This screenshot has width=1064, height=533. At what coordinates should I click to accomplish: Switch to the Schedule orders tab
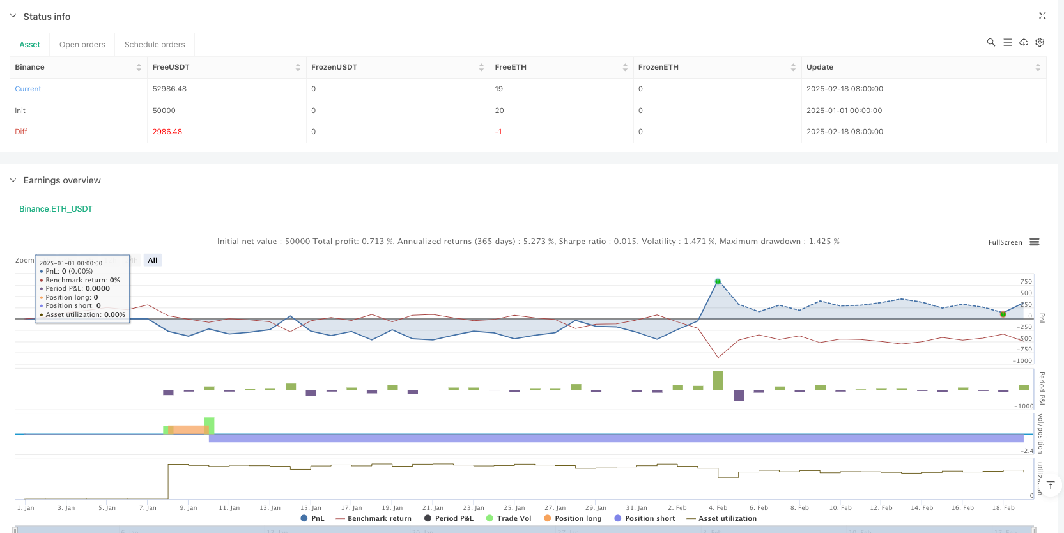155,45
